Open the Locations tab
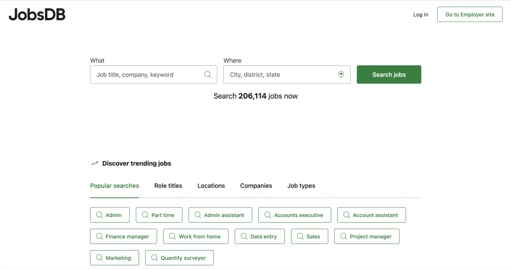 tap(211, 186)
